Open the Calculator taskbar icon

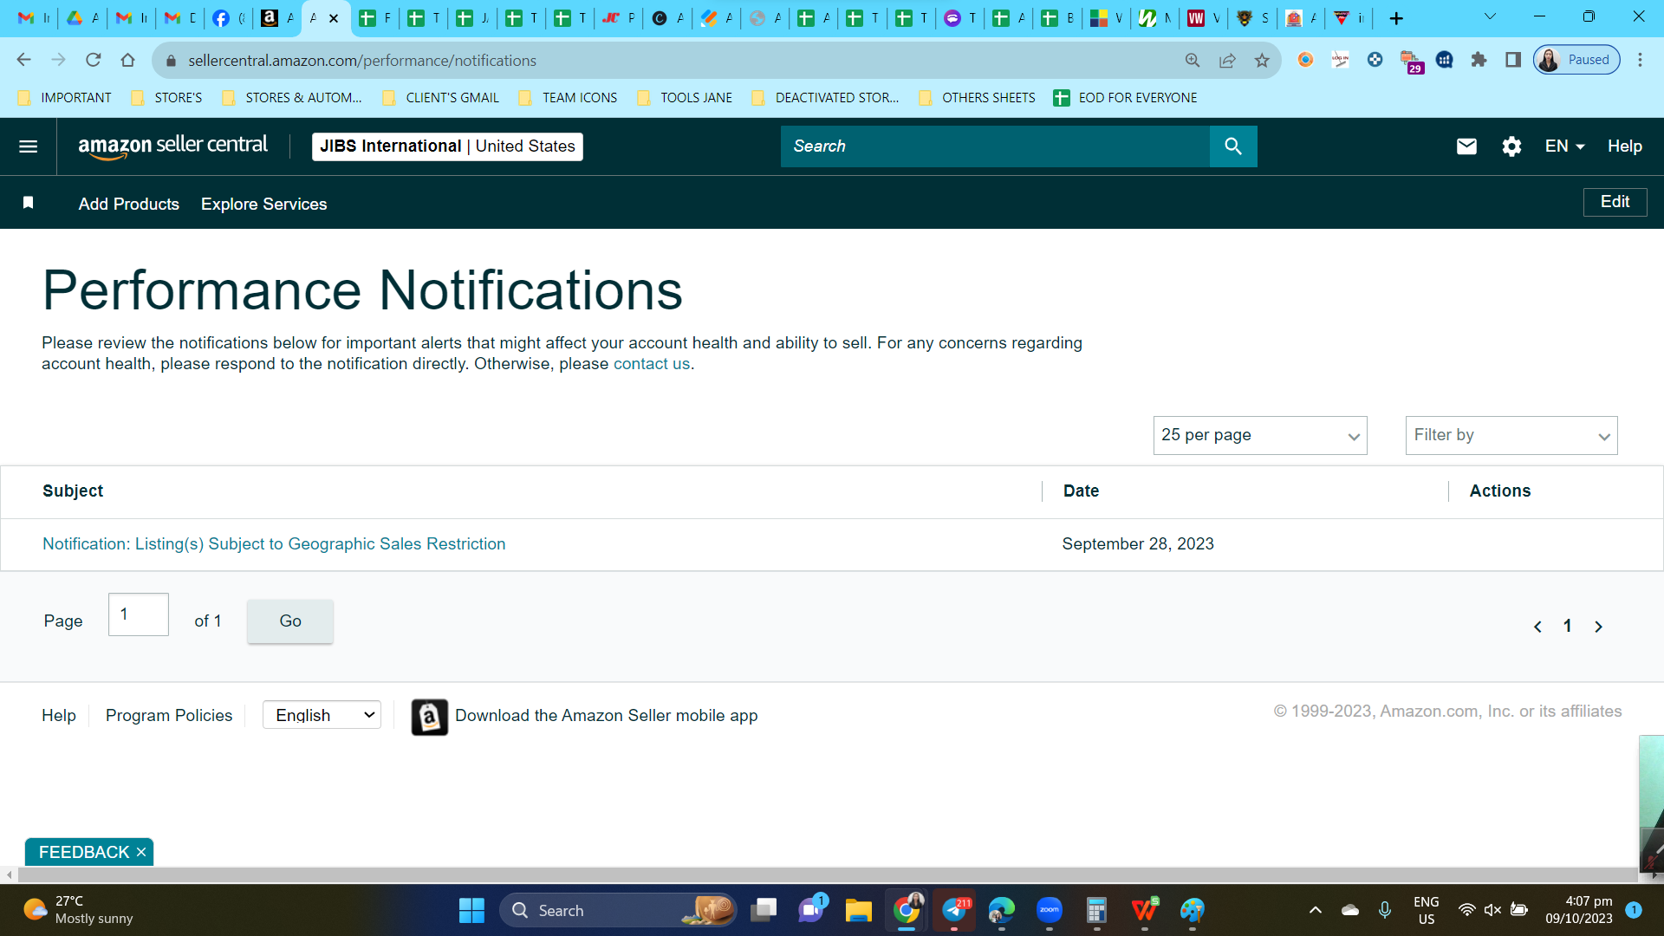(x=1096, y=910)
